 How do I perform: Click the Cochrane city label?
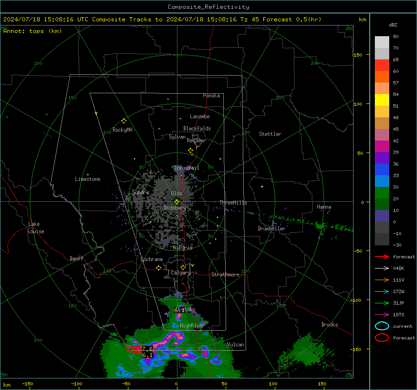tap(152, 259)
